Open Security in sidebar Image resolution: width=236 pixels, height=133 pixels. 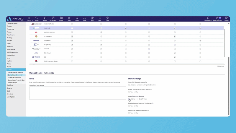9,88
